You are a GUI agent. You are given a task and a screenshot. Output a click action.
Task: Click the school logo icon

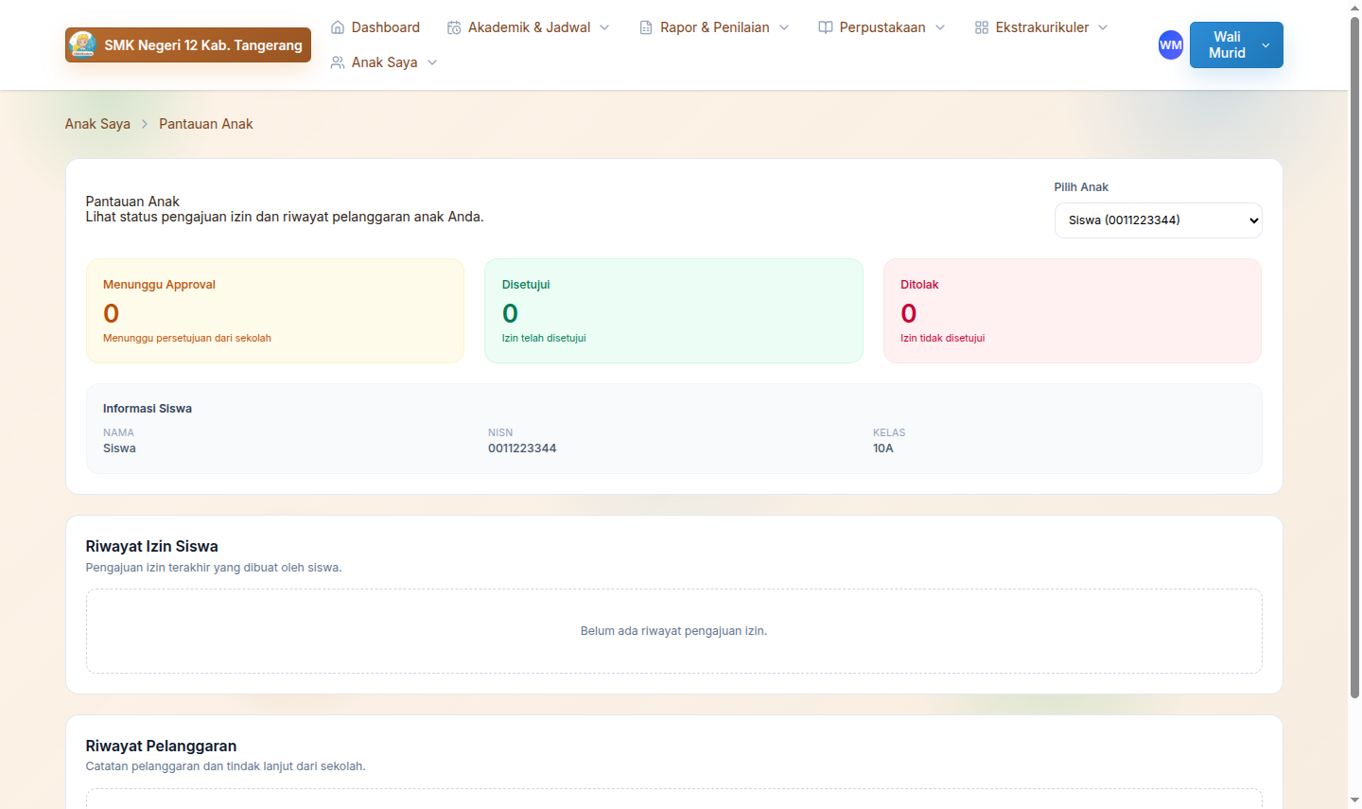tap(82, 44)
